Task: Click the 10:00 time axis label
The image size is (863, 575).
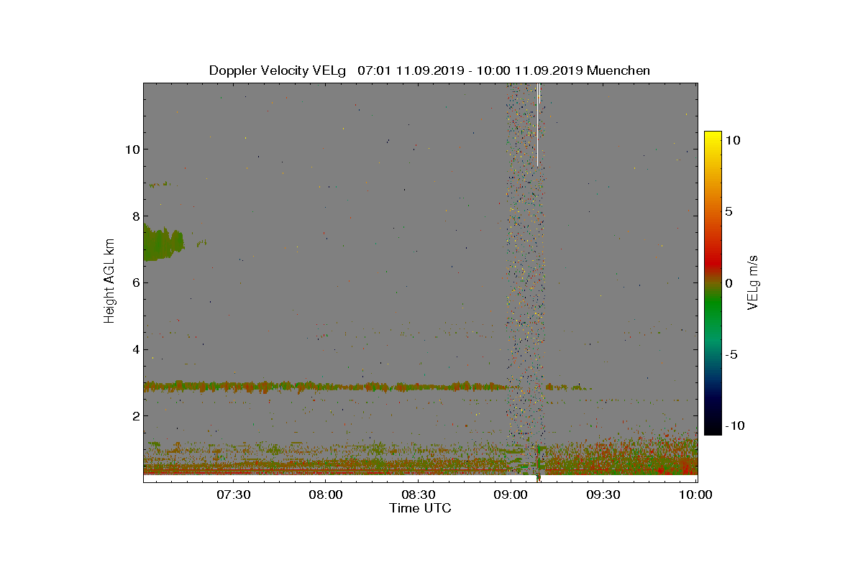Action: [x=695, y=494]
